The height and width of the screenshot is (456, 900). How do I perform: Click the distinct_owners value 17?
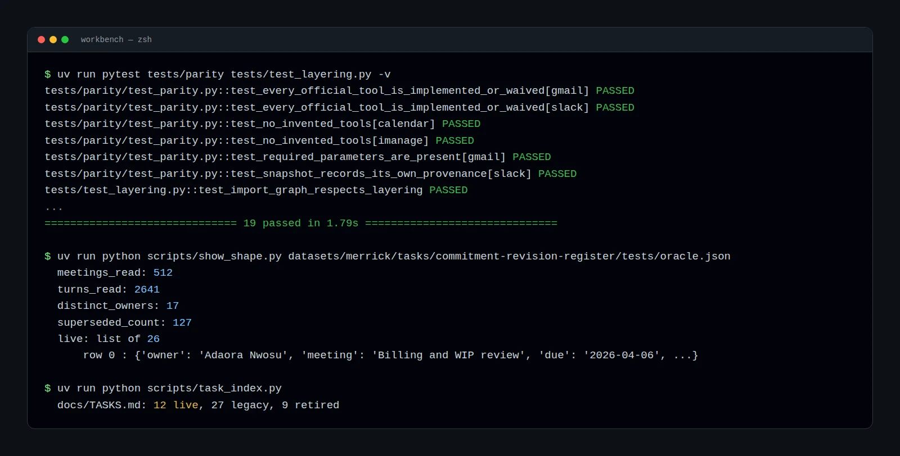click(173, 306)
